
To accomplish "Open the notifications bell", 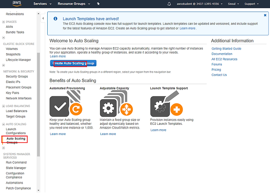I will click(x=169, y=4).
